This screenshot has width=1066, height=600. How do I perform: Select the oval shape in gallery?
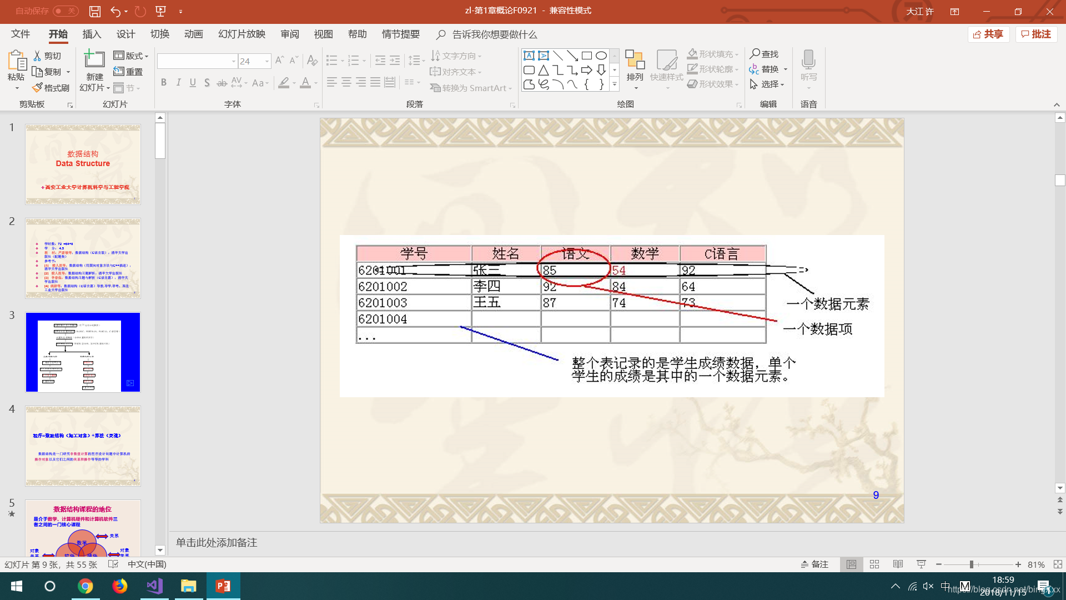601,56
